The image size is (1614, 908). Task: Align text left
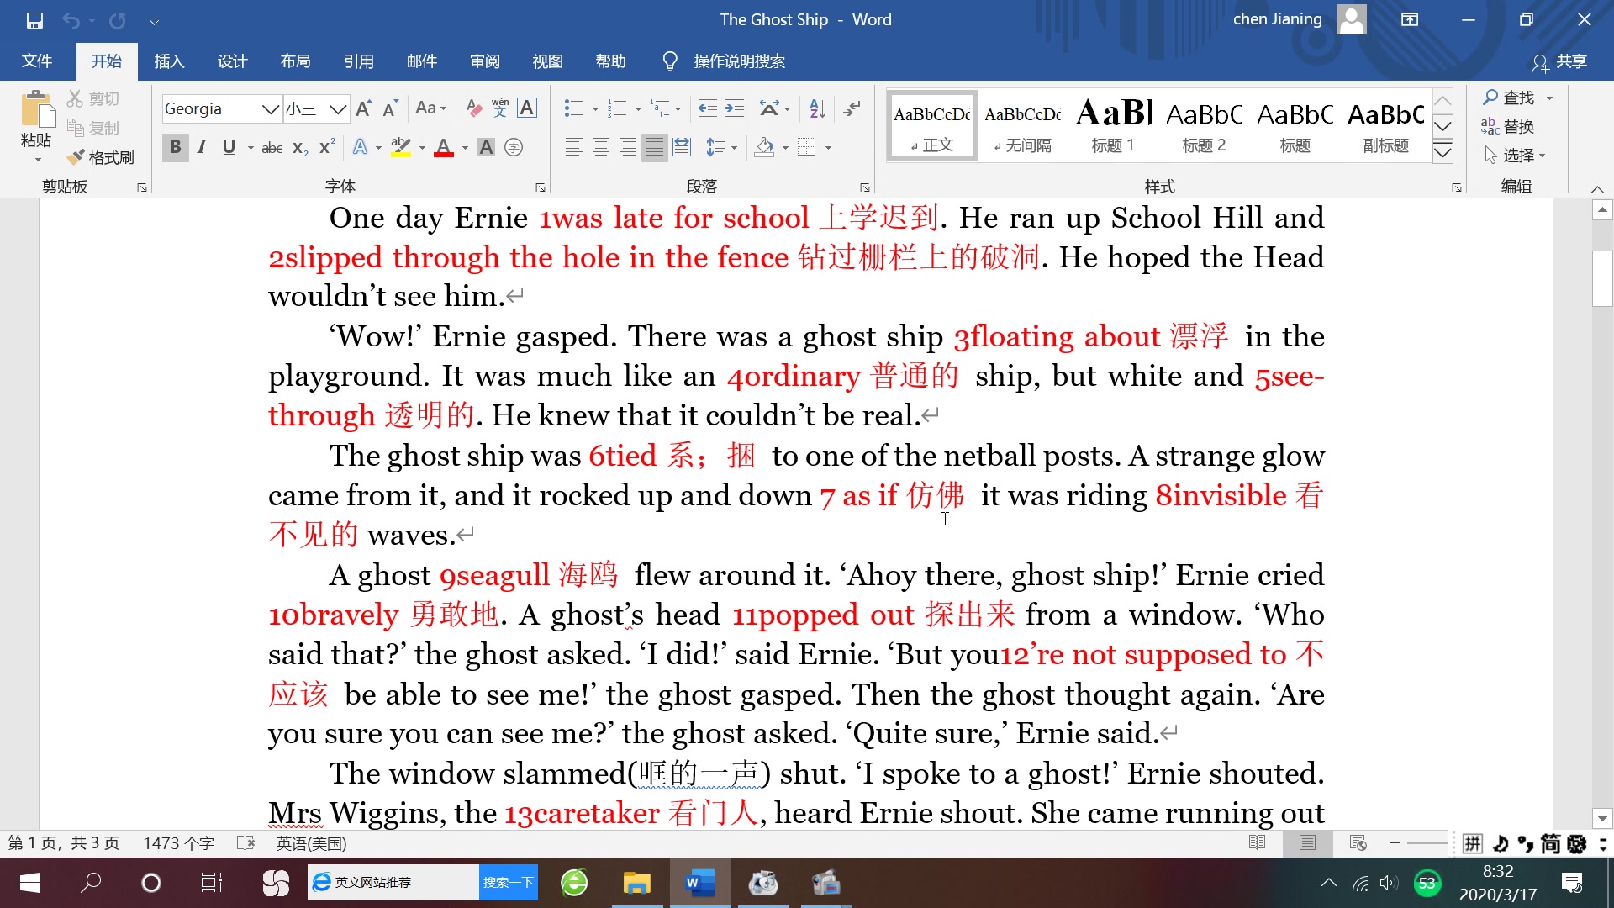point(574,148)
